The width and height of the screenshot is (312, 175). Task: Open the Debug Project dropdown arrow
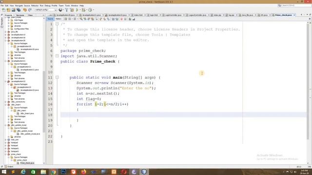point(87,10)
